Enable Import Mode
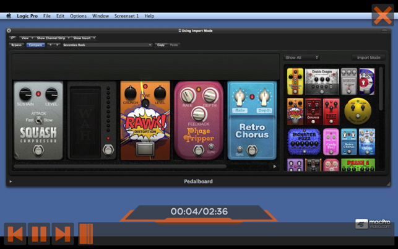Viewport: 398px width, 249px height. coord(368,58)
